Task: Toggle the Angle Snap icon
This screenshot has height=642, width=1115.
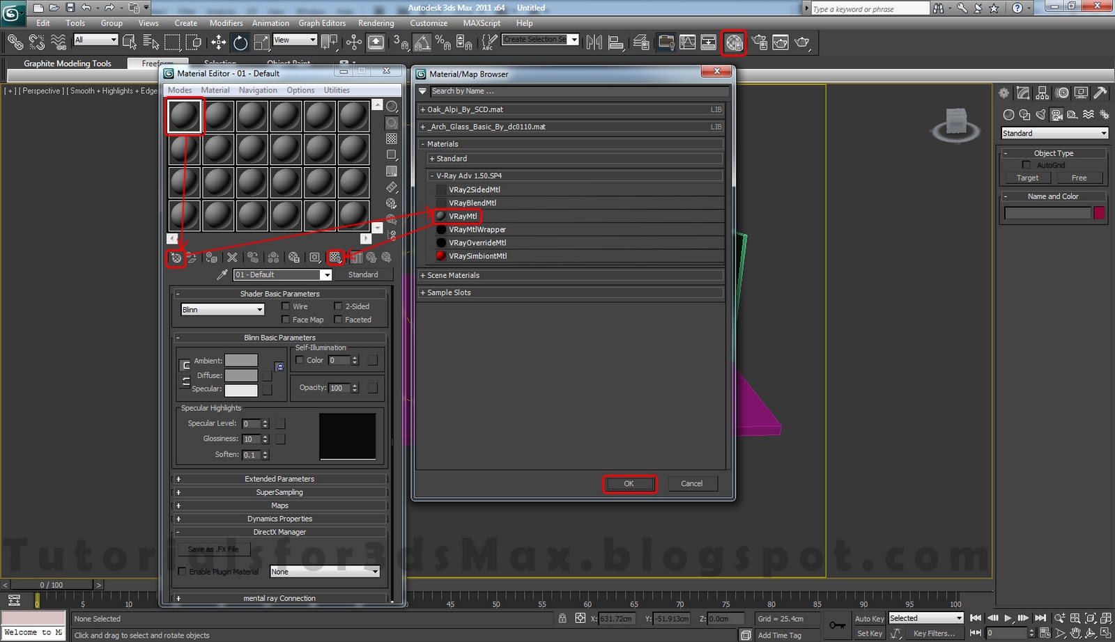Action: [x=422, y=42]
